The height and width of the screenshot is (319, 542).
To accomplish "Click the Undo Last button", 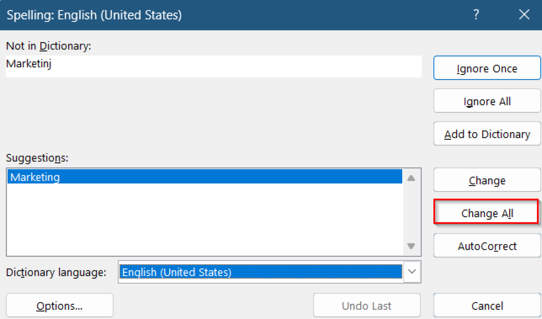I will [x=366, y=305].
